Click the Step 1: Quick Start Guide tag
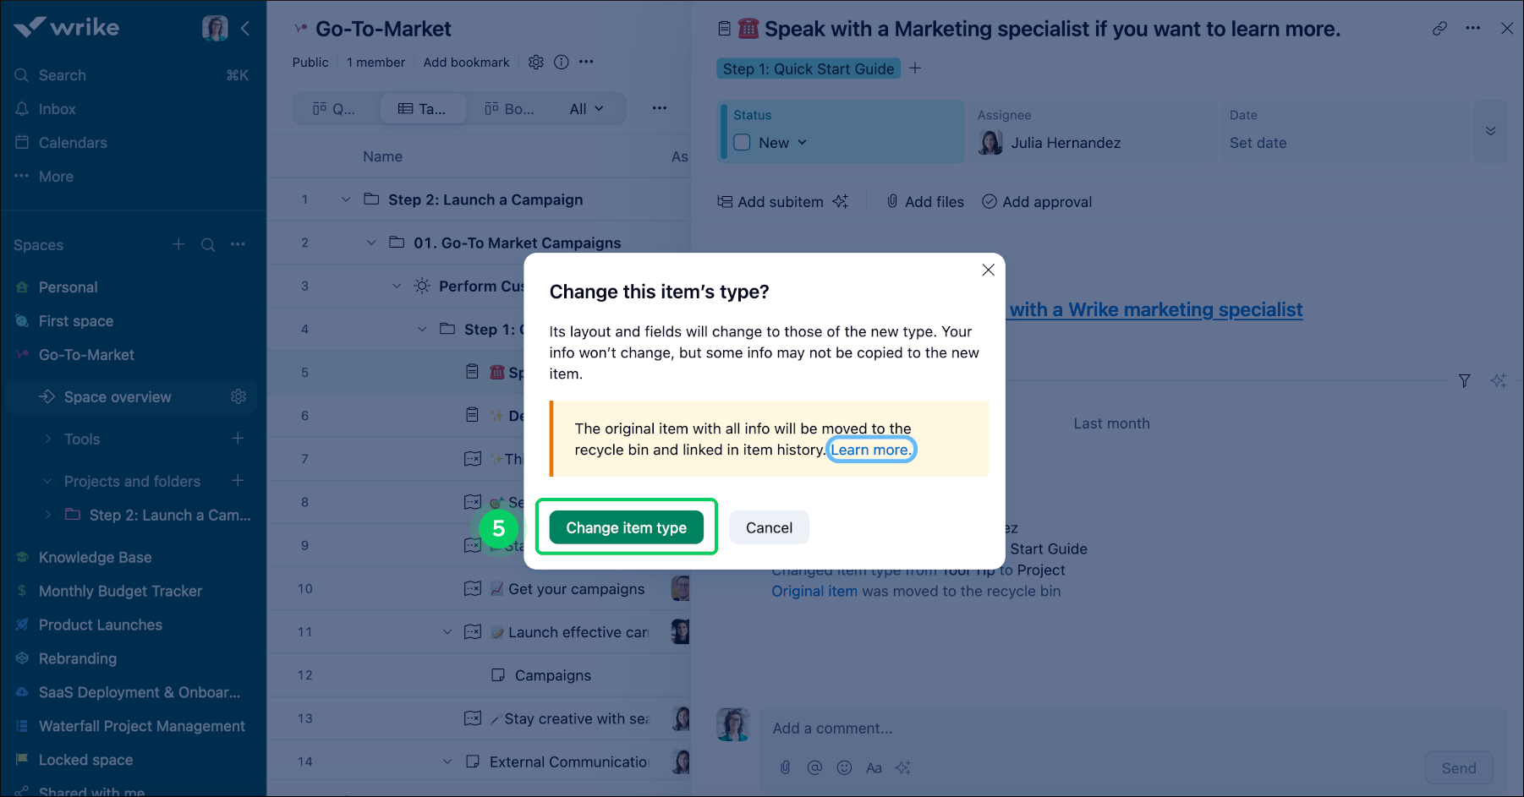The height and width of the screenshot is (797, 1524). pos(808,68)
